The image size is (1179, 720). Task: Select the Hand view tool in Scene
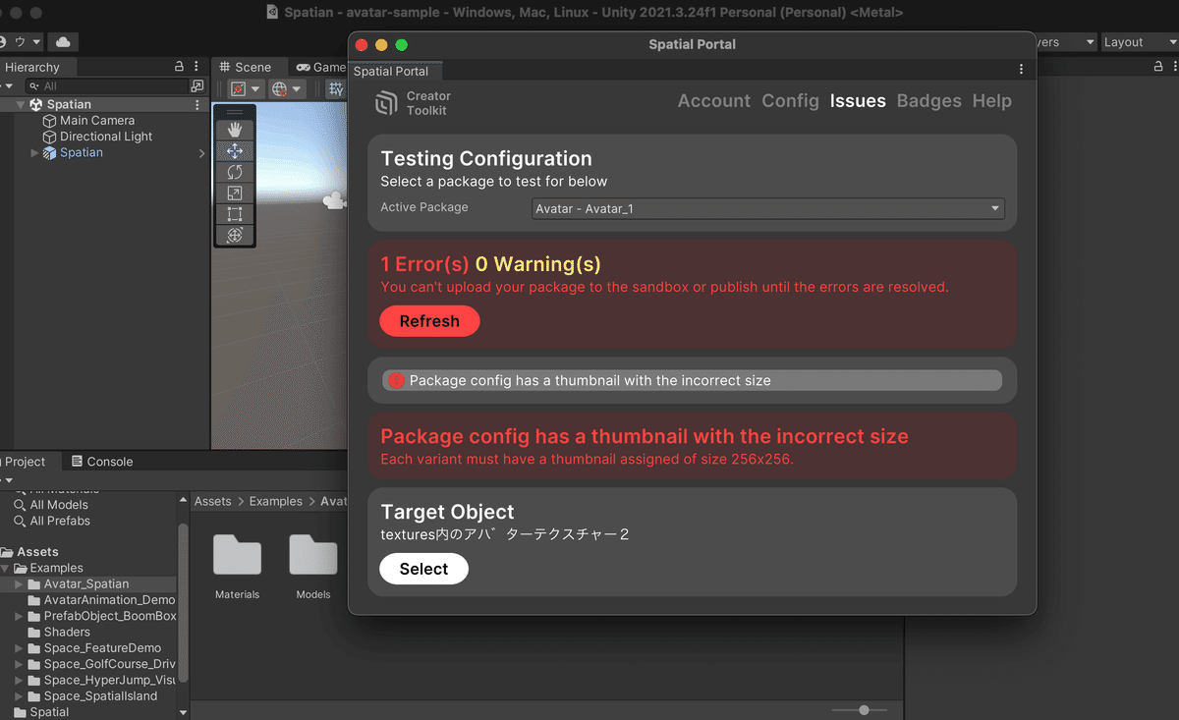(235, 130)
